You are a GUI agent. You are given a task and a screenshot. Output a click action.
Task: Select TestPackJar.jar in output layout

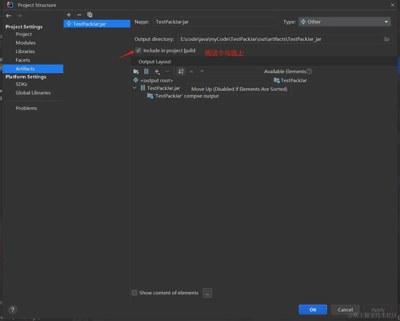[x=163, y=88]
